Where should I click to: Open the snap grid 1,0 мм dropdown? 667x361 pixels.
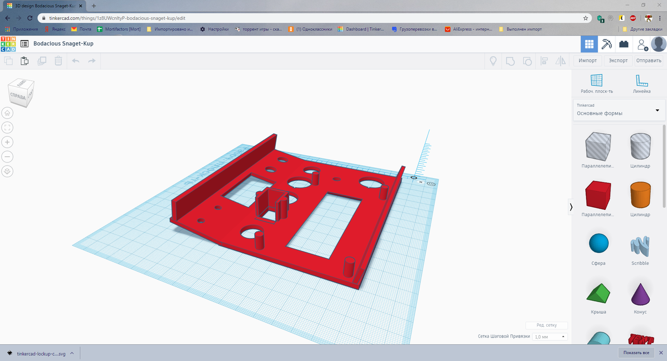[550, 337]
